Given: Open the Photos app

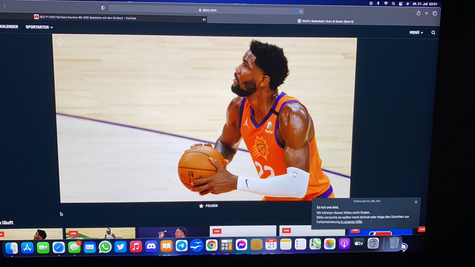Looking at the screenshot, I should tap(330, 244).
